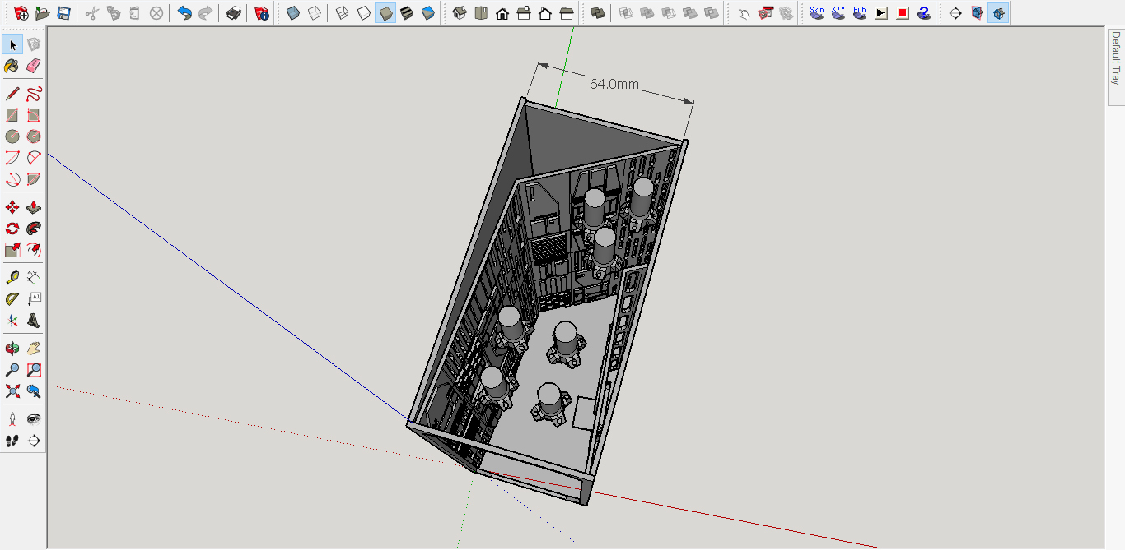Click the Erase circled-X icon
Screen dimensions: 1125x550
point(156,13)
